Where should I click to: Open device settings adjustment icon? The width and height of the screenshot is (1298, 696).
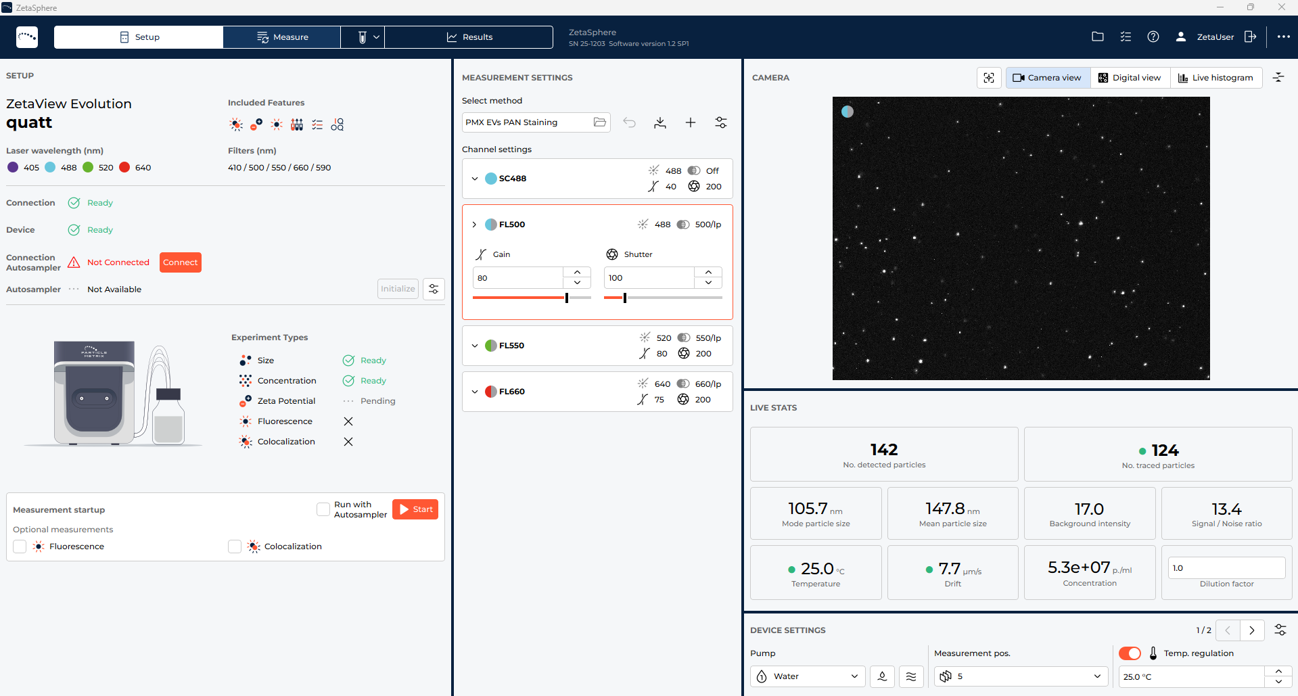(x=1280, y=630)
